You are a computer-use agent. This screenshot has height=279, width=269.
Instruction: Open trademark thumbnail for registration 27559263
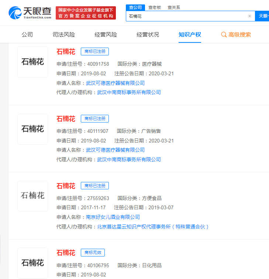point(32,196)
